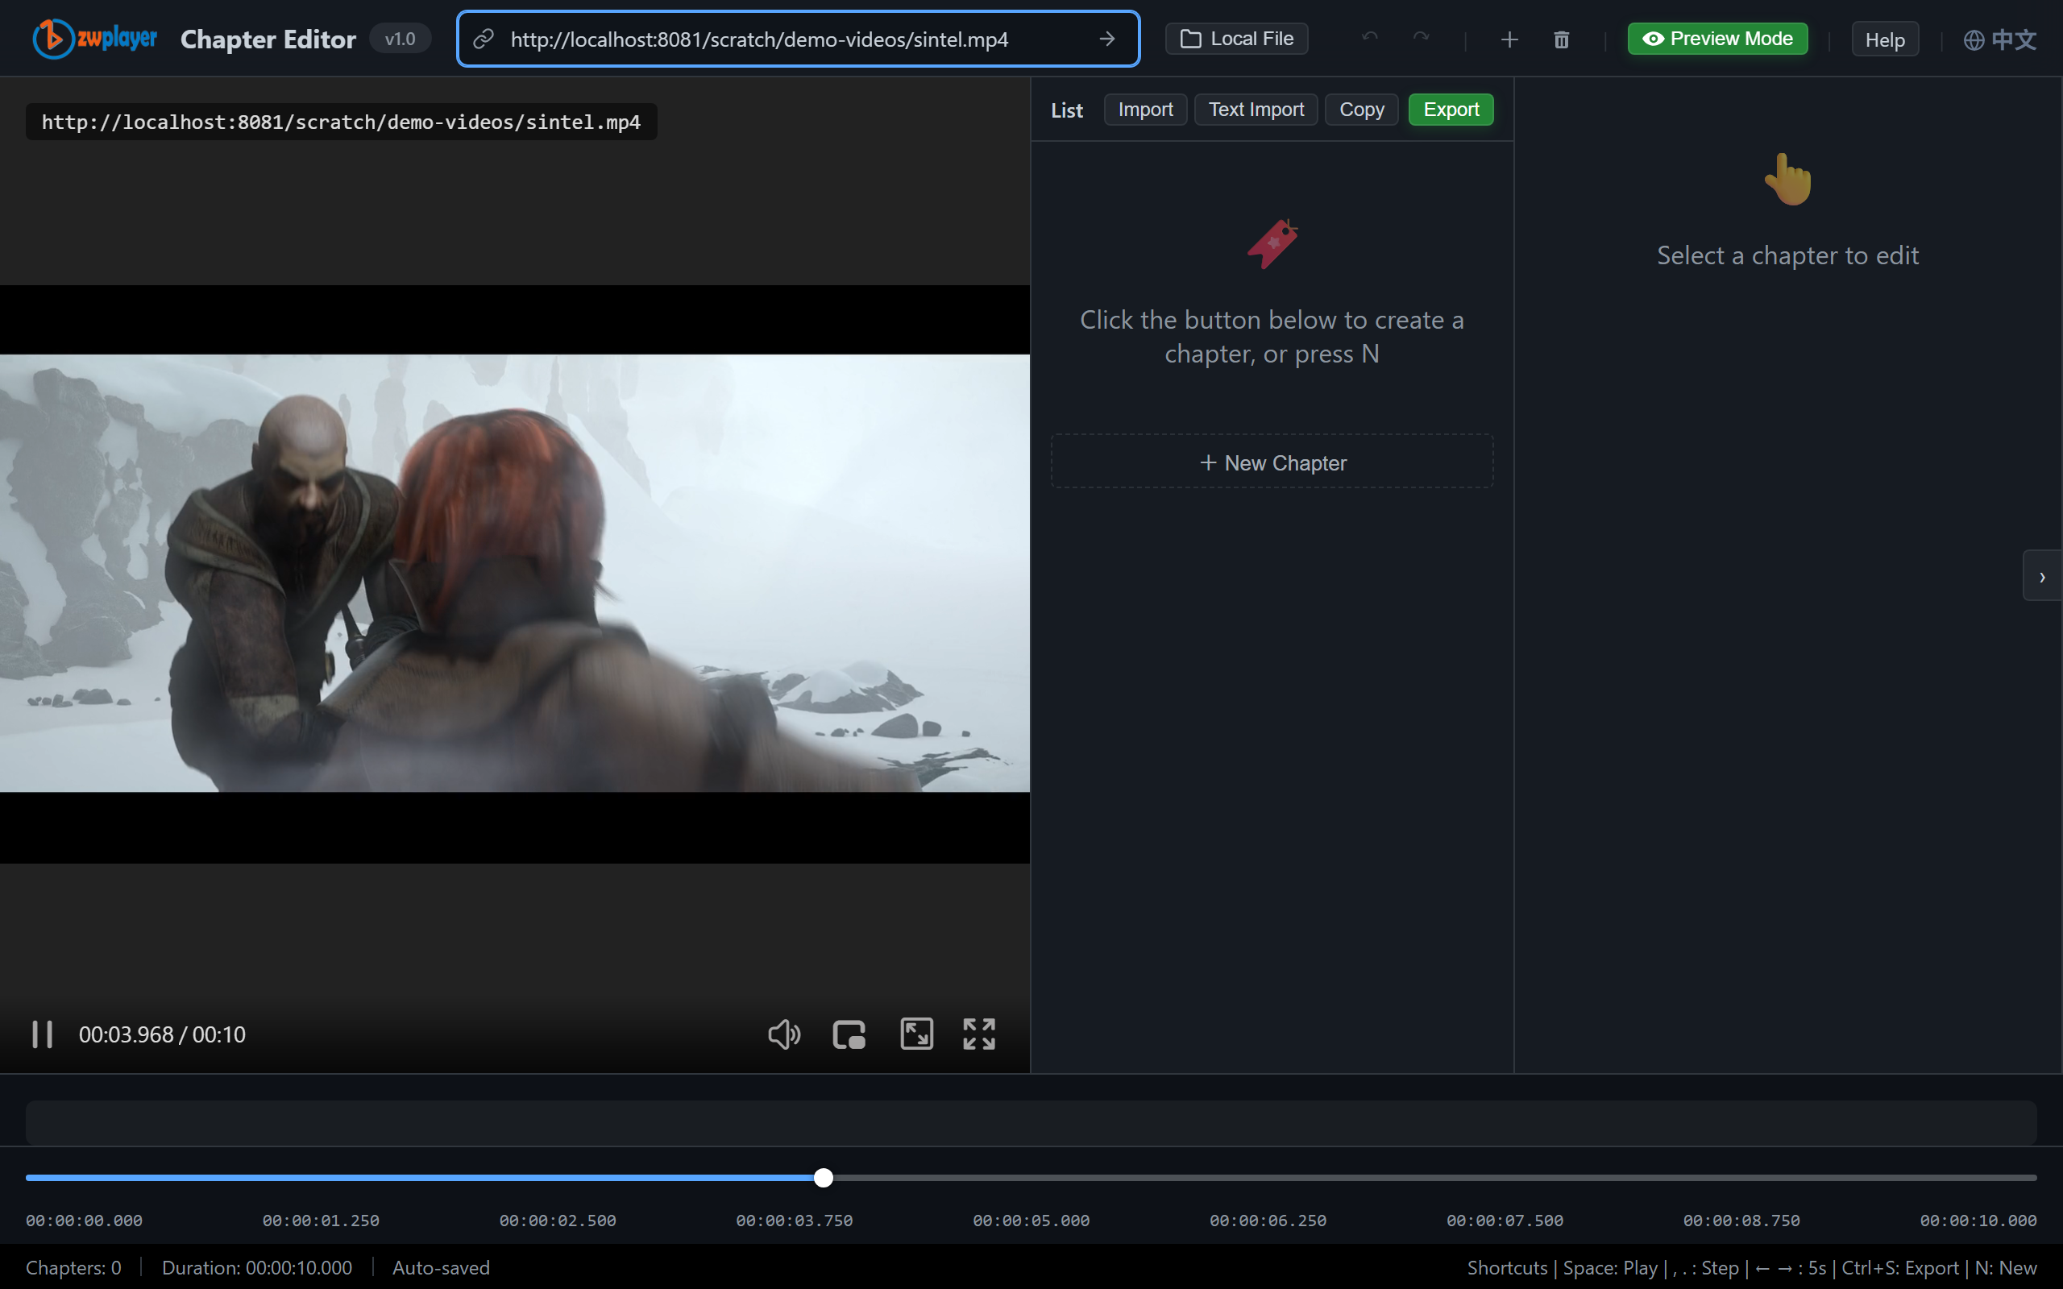The width and height of the screenshot is (2063, 1289).
Task: Open the Import option
Action: [x=1145, y=110]
